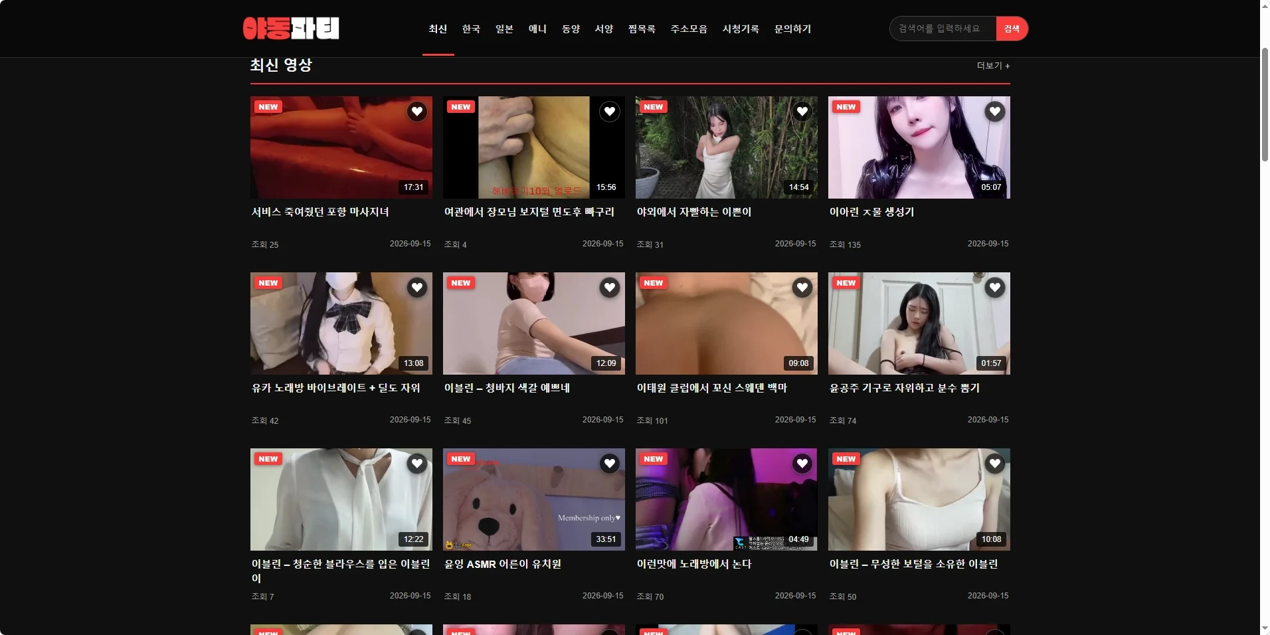Open the 찜목록 favorites list

642,29
